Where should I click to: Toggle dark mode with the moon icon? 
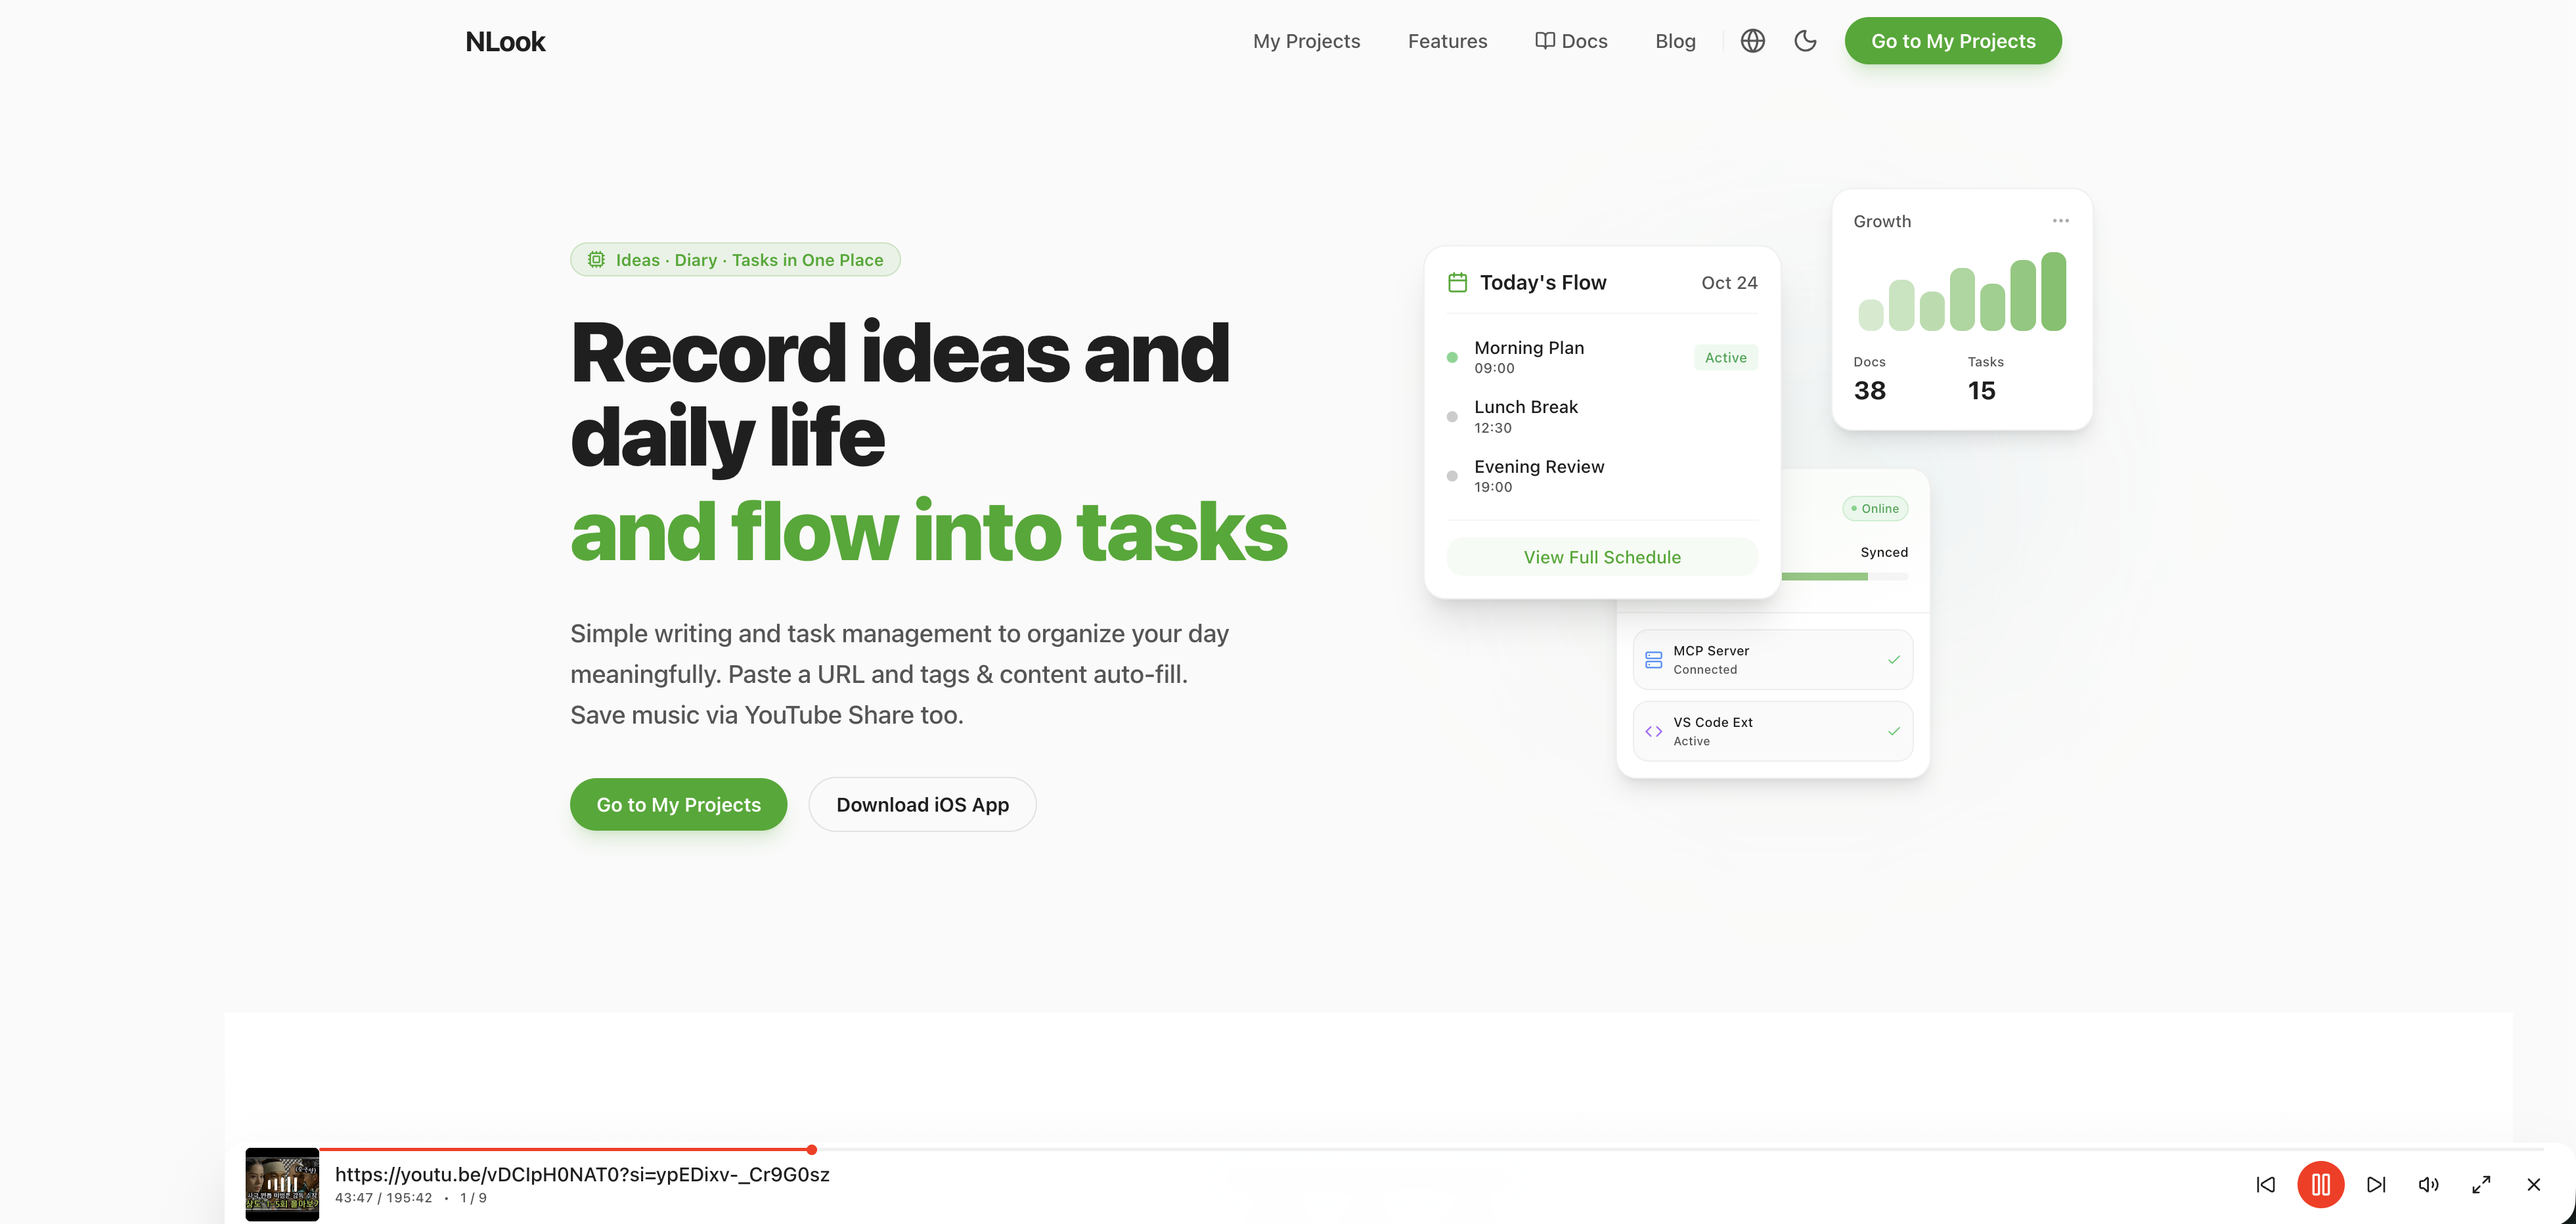(x=1805, y=41)
